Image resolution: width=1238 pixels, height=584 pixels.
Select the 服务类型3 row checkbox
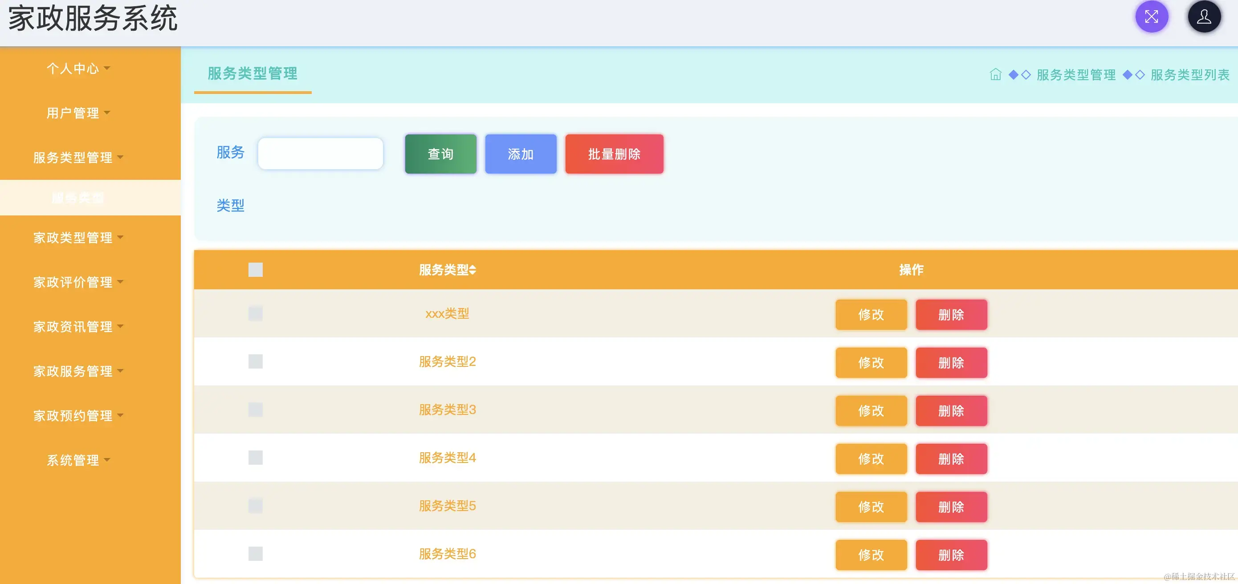click(255, 410)
